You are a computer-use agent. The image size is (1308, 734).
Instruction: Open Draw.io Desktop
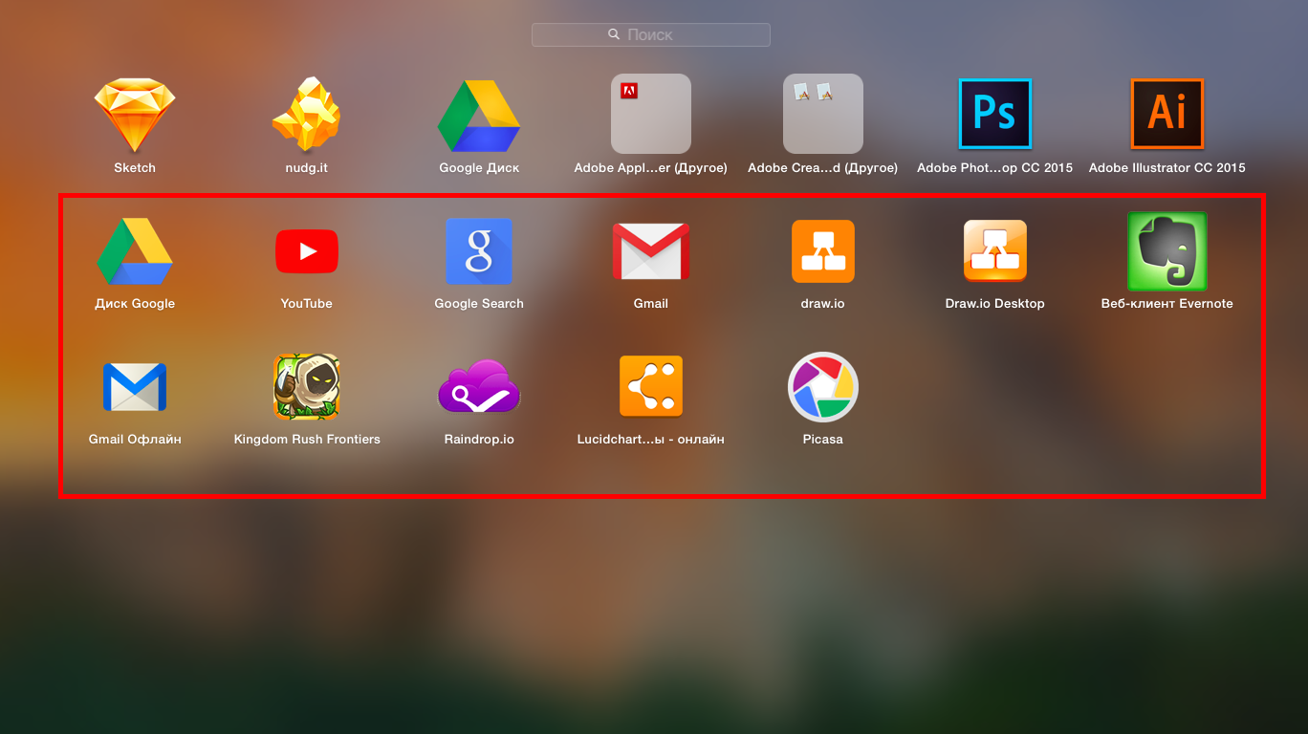tap(995, 251)
